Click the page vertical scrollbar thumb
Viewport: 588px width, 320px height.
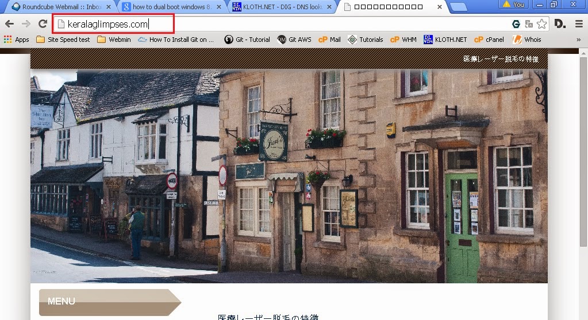tap(583, 151)
